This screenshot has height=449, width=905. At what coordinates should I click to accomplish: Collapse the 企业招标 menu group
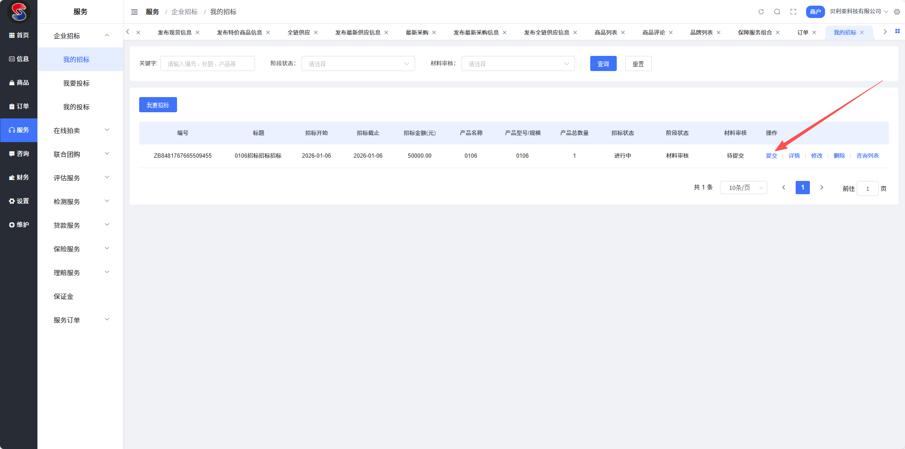[80, 36]
